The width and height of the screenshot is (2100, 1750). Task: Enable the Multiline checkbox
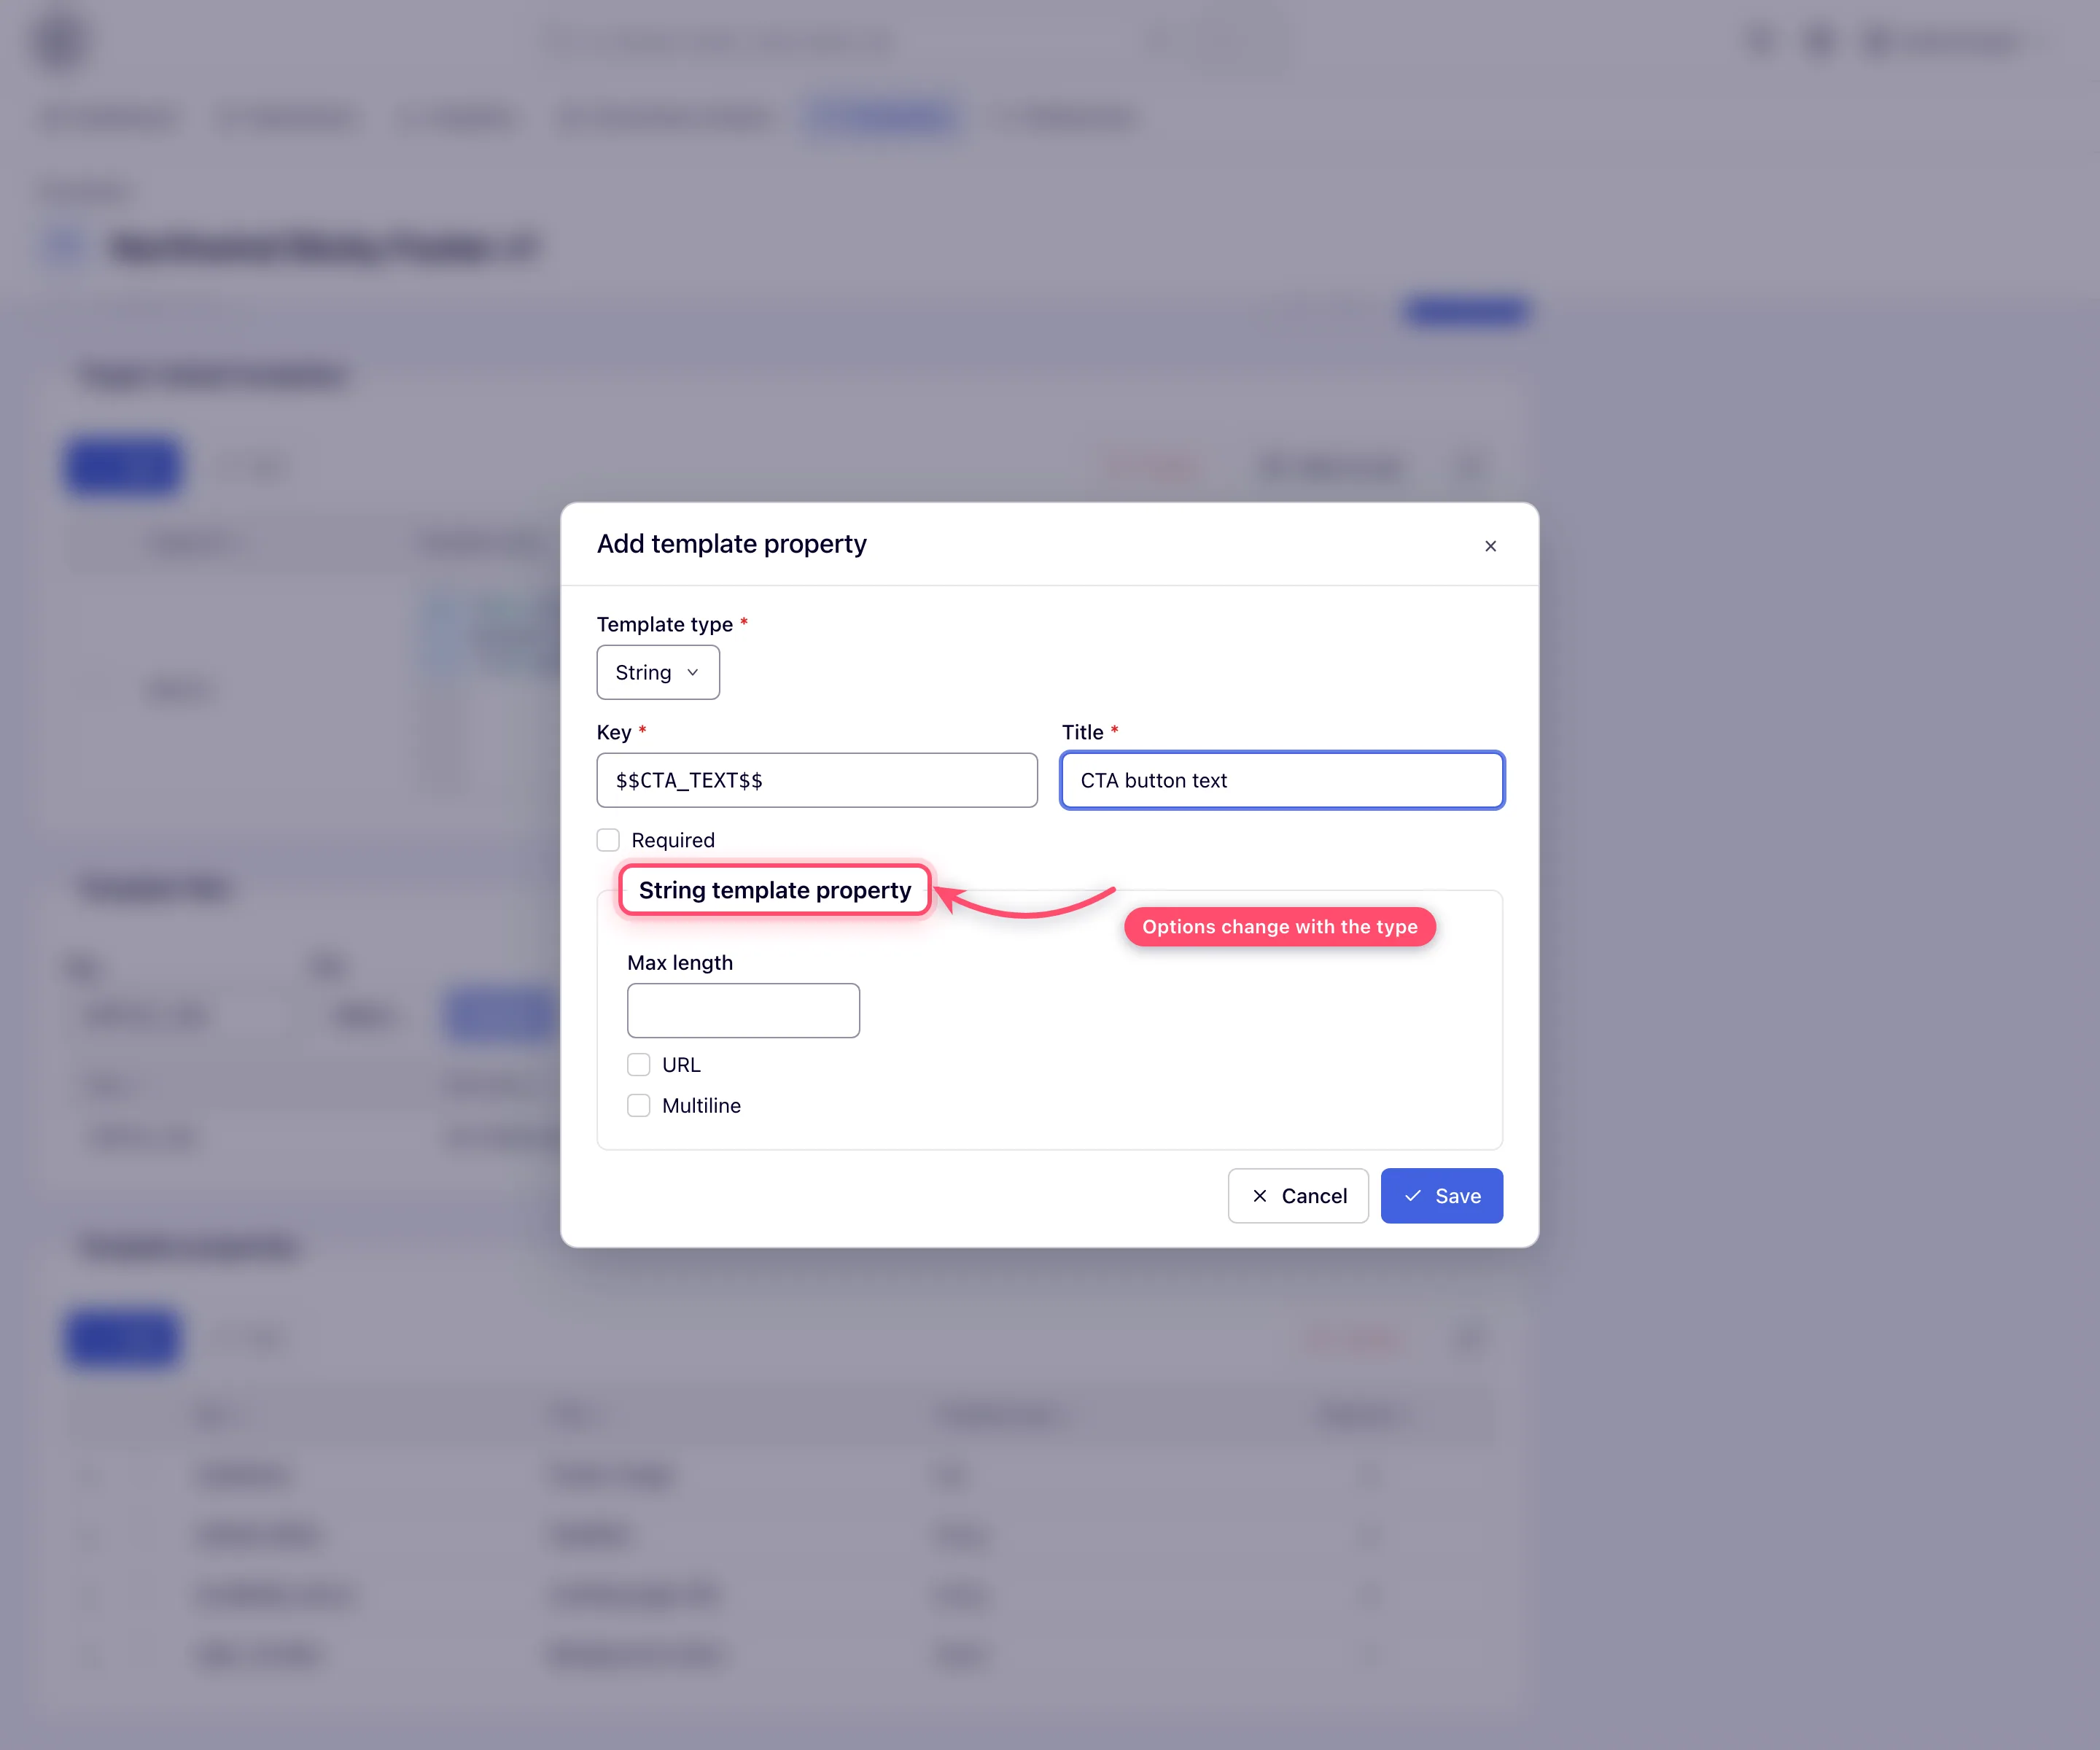point(639,1106)
